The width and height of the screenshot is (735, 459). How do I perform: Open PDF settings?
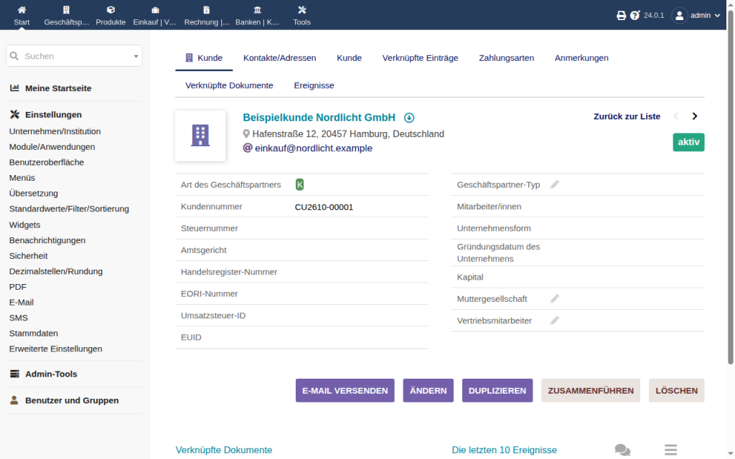click(18, 287)
